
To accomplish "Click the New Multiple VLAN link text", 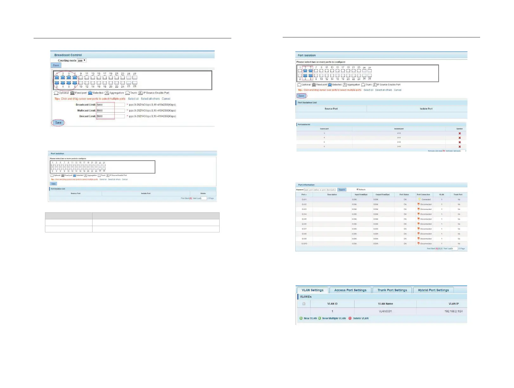I will (334, 318).
